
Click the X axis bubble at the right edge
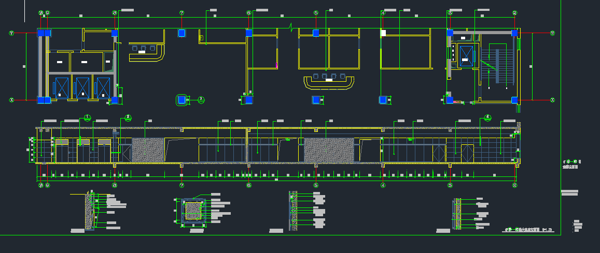[552, 100]
